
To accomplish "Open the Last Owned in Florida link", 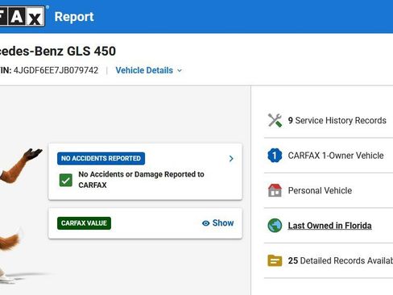I will point(329,226).
